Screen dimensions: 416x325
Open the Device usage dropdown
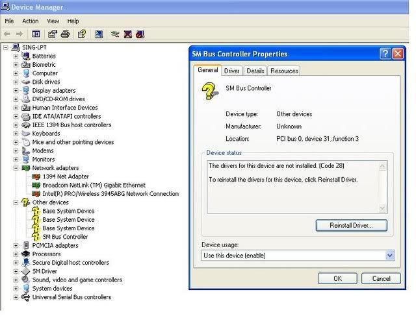click(x=389, y=256)
